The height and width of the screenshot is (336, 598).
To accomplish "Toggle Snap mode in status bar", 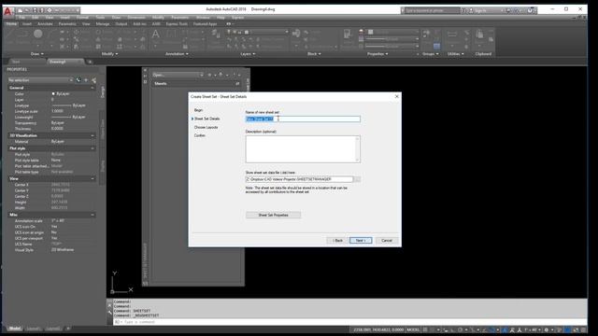I will point(433,329).
